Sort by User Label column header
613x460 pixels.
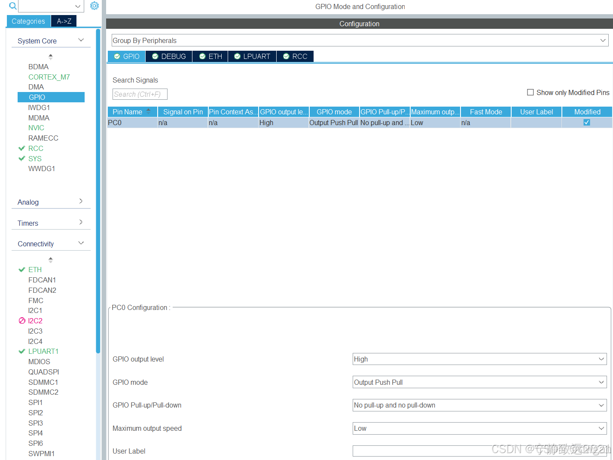(x=537, y=112)
